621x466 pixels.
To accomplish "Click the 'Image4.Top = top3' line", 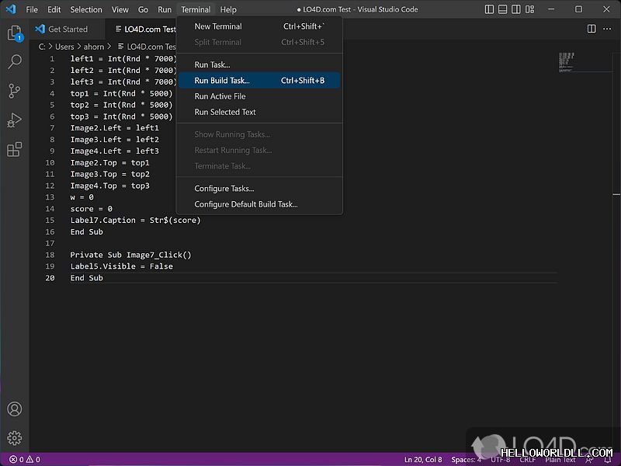I will (109, 186).
